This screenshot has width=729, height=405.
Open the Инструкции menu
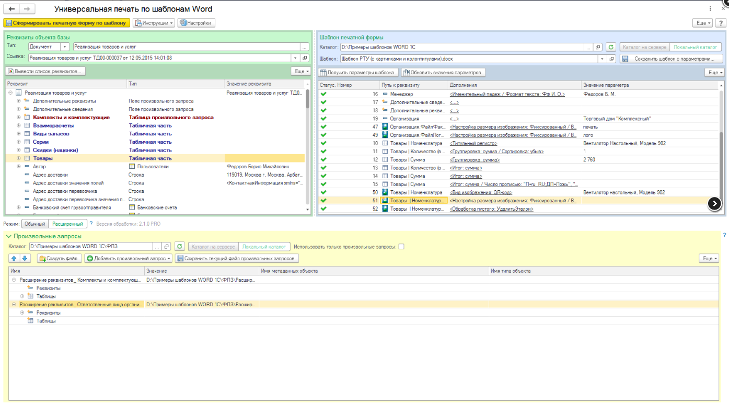point(154,23)
